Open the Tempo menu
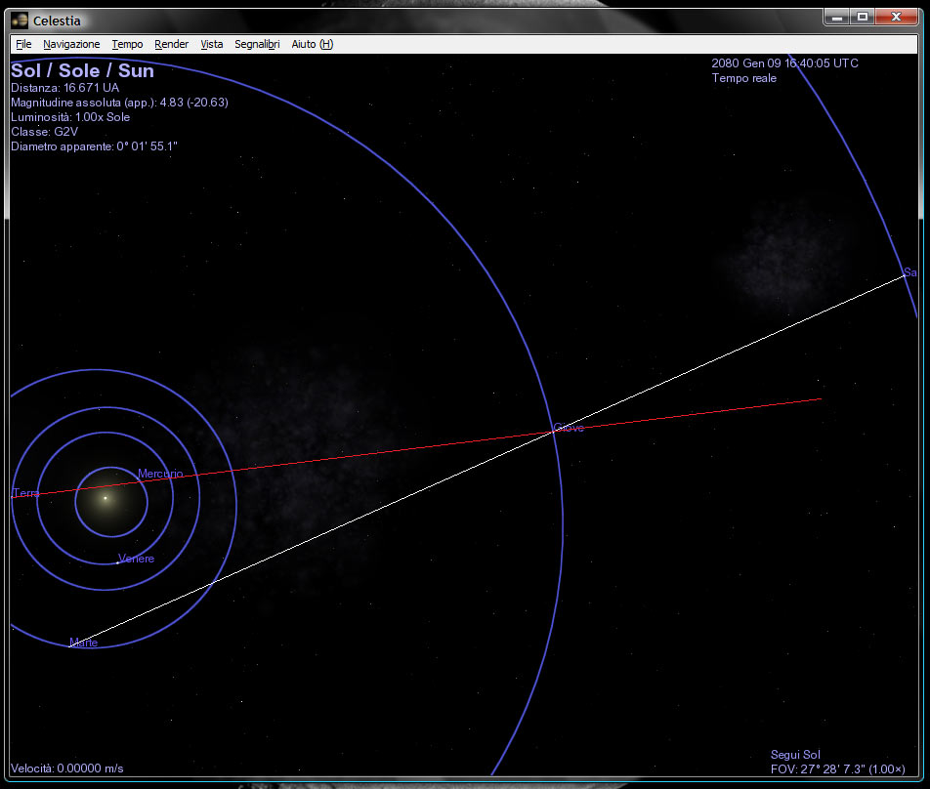This screenshot has height=789, width=930. pyautogui.click(x=127, y=44)
